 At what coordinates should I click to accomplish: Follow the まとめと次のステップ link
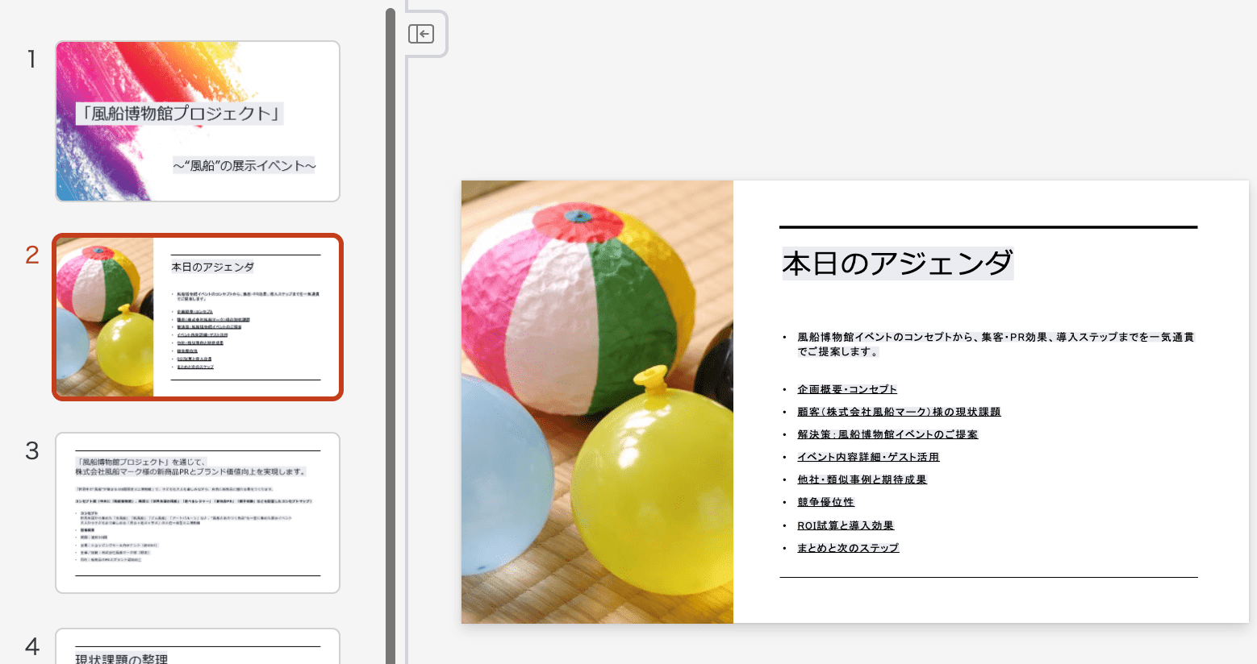tap(848, 548)
